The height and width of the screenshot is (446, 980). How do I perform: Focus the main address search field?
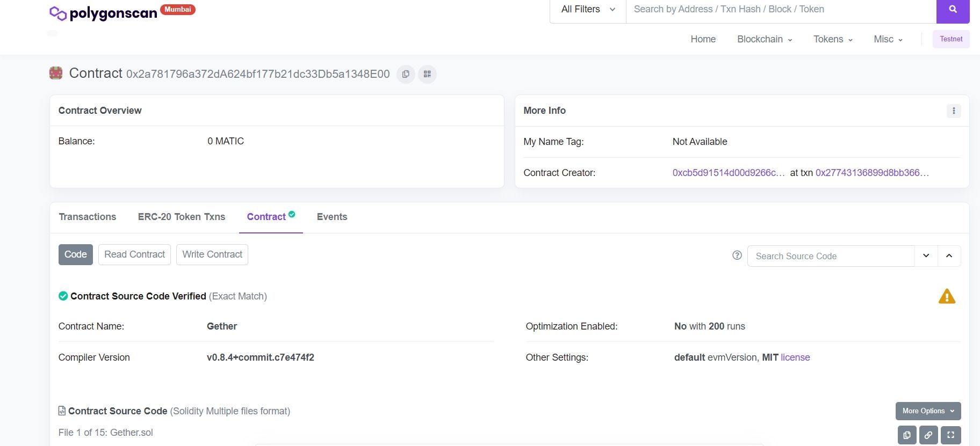click(x=781, y=10)
